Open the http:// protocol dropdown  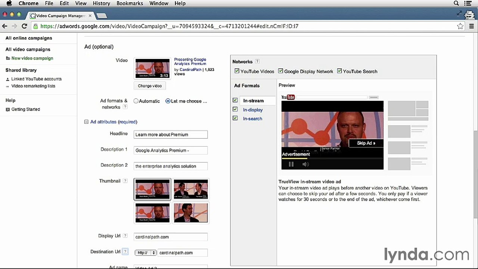click(146, 253)
